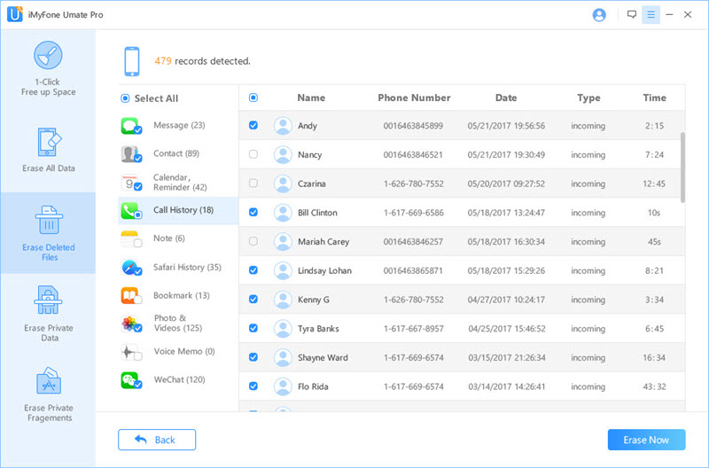Click the Type column header
The width and height of the screenshot is (709, 468).
pyautogui.click(x=588, y=98)
